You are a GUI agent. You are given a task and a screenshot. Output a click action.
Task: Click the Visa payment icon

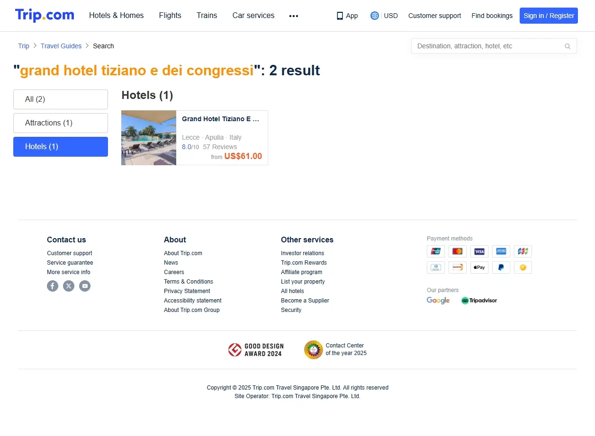tap(479, 251)
